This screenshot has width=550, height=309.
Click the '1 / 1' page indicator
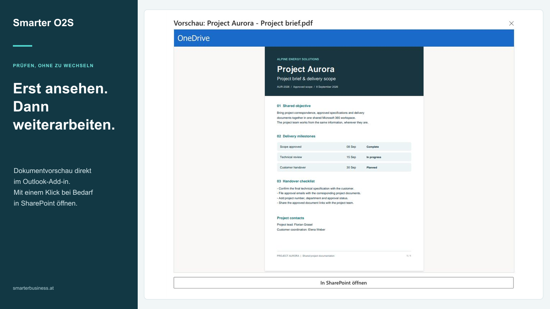[409, 256]
